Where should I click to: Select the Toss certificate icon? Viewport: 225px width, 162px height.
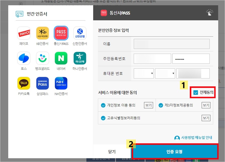coord(24,58)
